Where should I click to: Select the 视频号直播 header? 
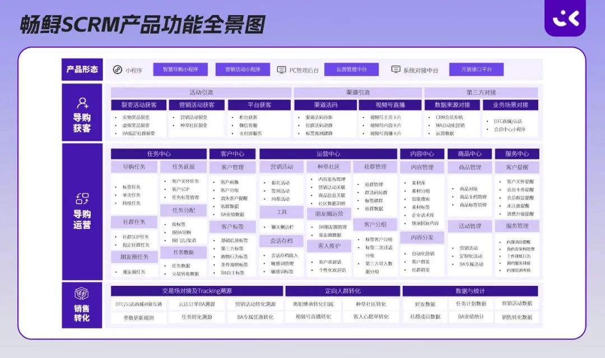[x=390, y=105]
